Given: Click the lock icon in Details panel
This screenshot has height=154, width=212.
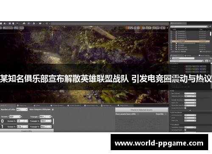Looking at the screenshot, I should click(211, 58).
